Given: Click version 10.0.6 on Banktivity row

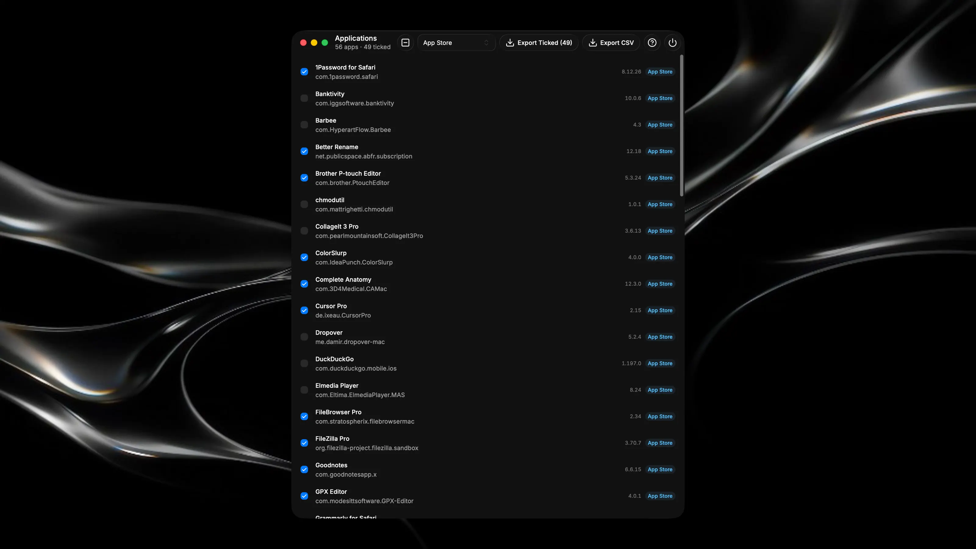Looking at the screenshot, I should click(x=633, y=98).
